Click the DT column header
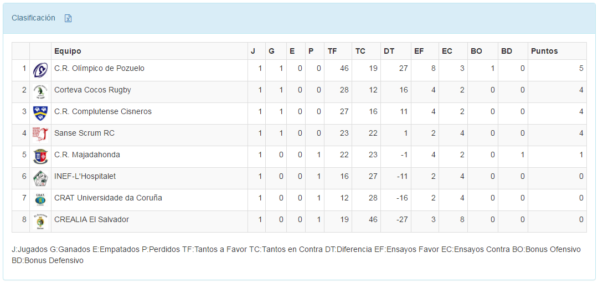The height and width of the screenshot is (283, 598). tap(389, 51)
